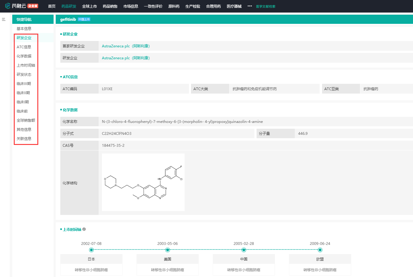Select the 2009-06-24 EU timeline marker
Viewport: 413px width, 277px height.
(x=320, y=250)
